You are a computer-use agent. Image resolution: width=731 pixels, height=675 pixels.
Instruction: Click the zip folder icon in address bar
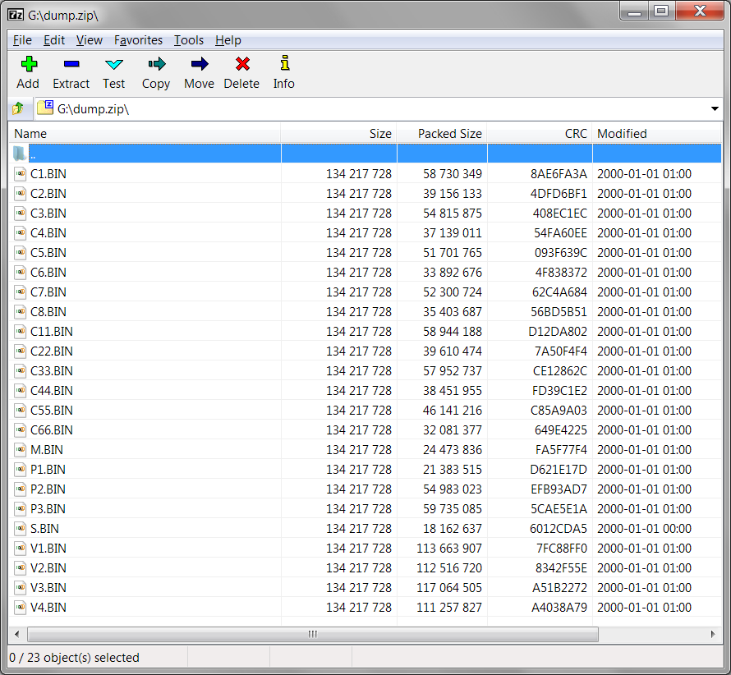pyautogui.click(x=45, y=108)
